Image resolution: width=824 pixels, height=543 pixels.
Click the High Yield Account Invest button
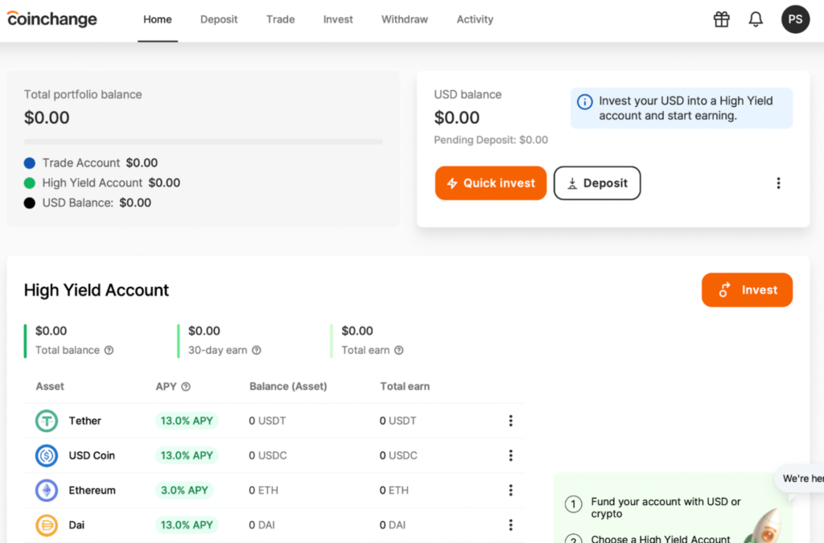pyautogui.click(x=747, y=290)
